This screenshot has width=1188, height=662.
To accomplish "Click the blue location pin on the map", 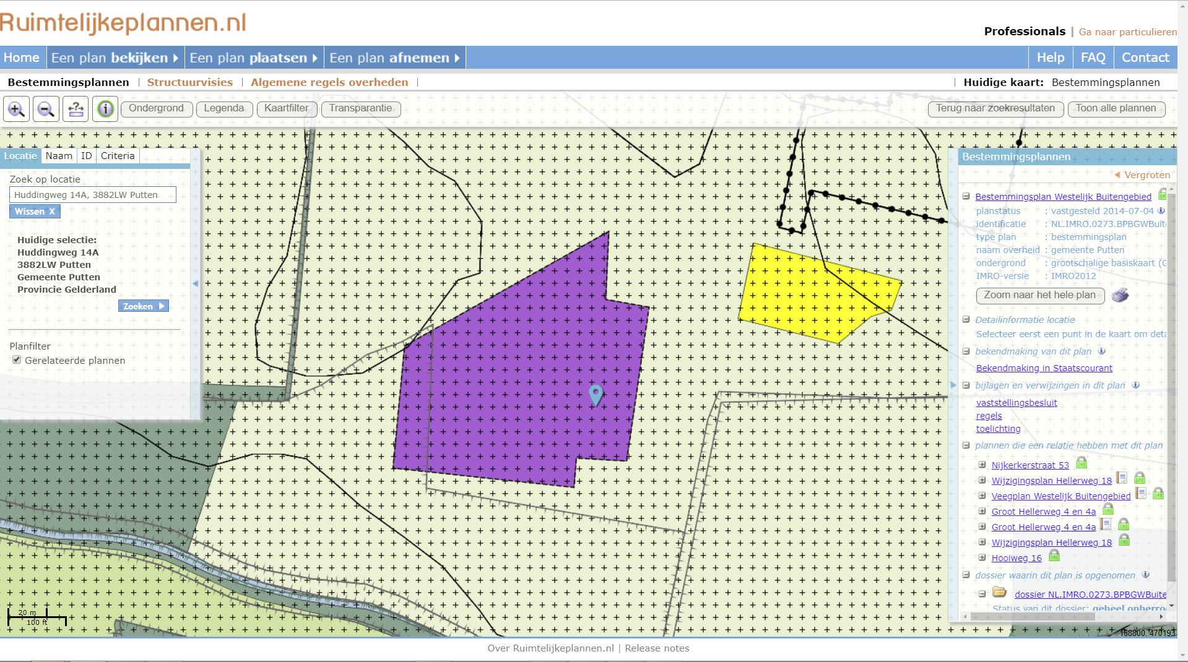I will point(596,395).
